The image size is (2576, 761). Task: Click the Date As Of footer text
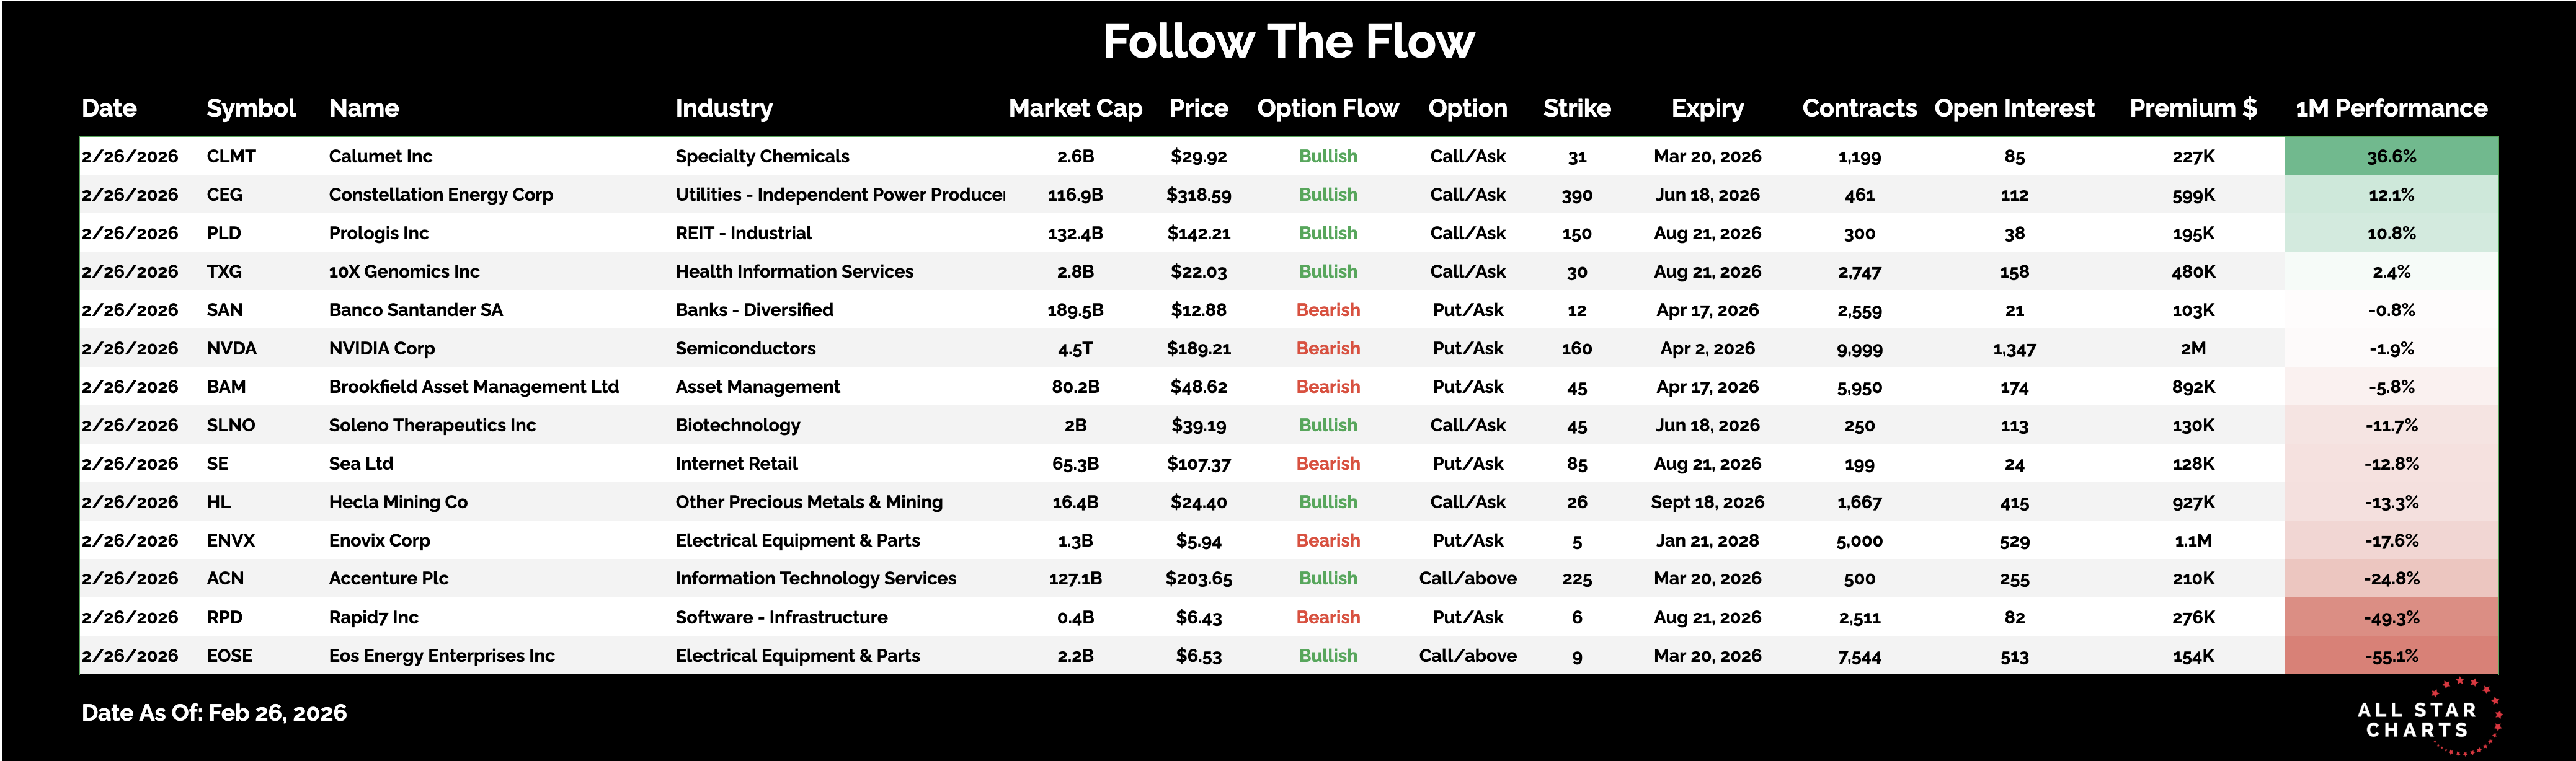click(214, 713)
